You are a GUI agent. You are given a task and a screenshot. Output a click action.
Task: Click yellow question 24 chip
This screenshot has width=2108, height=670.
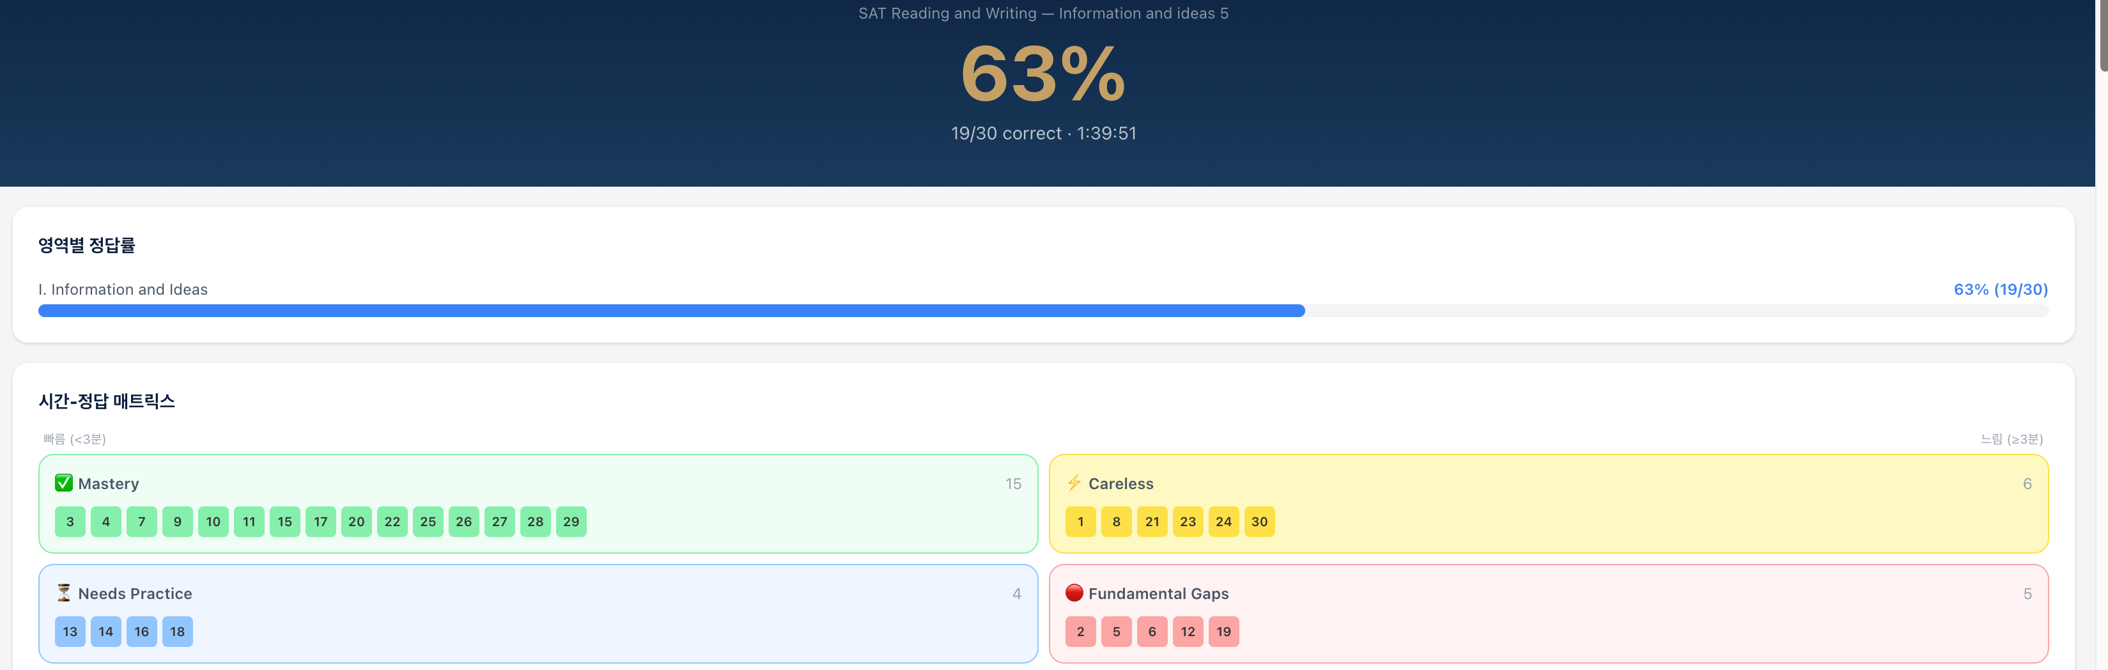[x=1224, y=522]
